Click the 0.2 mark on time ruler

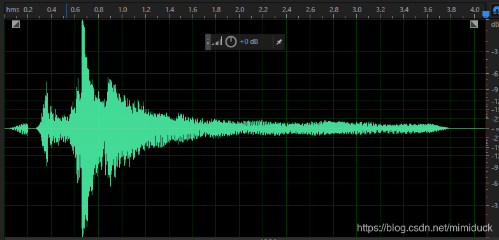point(28,10)
